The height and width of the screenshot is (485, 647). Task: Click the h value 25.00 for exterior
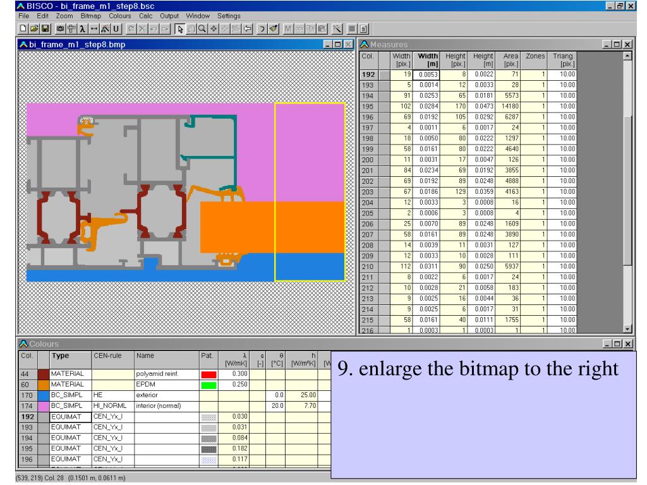click(301, 395)
